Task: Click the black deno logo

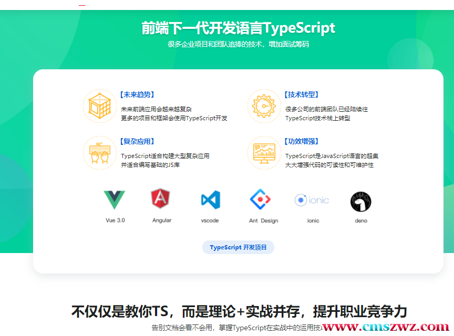Action: click(361, 202)
